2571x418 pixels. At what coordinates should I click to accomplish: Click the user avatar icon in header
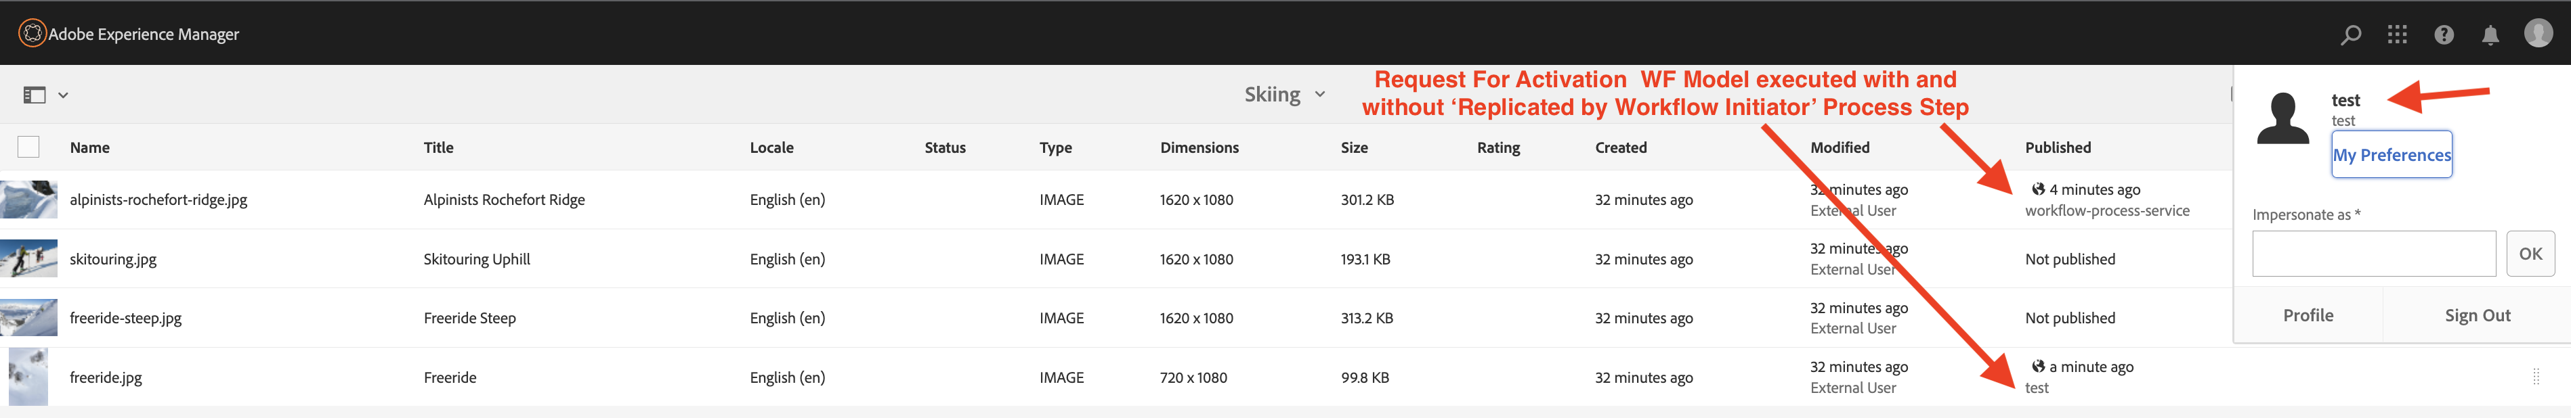point(2539,33)
